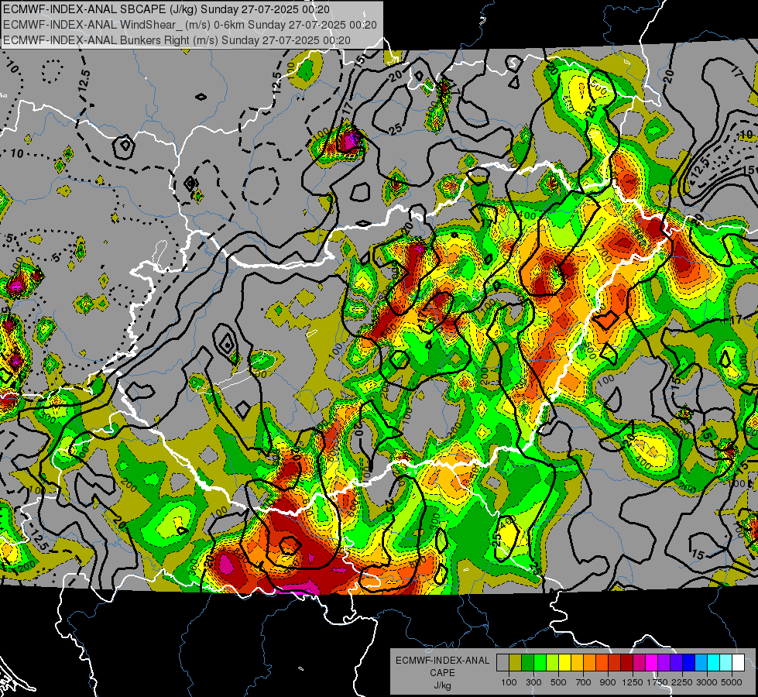Viewport: 758px width, 697px height.
Task: Select the pure blue legend swatch
Action: 689,663
